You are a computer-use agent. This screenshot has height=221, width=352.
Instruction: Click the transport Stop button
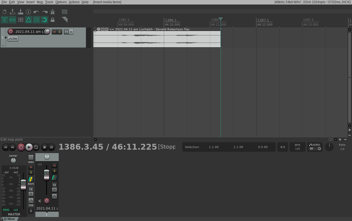(x=45, y=147)
